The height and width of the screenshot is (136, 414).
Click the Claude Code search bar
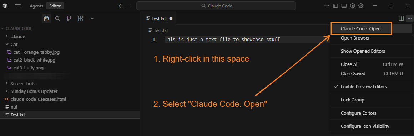[216, 6]
